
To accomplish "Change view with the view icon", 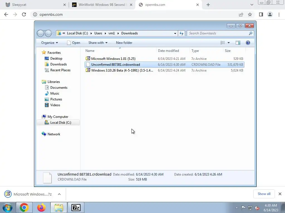I will point(223,43).
